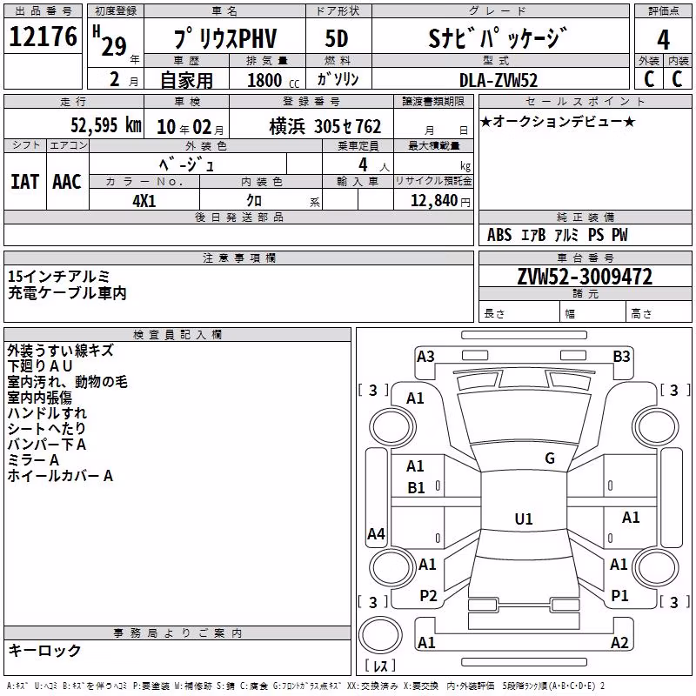This screenshot has width=696, height=696.
Task: Click damage mark B3 on the diagram
Action: pos(621,357)
